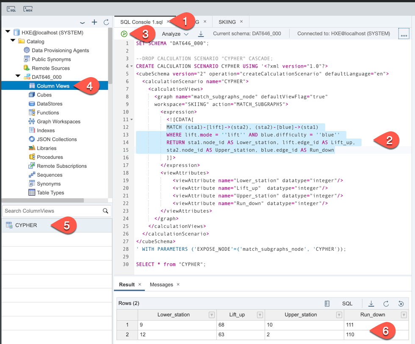Screen dimensions: 415x344
Task: Click the Cubes icon
Action: point(32,94)
